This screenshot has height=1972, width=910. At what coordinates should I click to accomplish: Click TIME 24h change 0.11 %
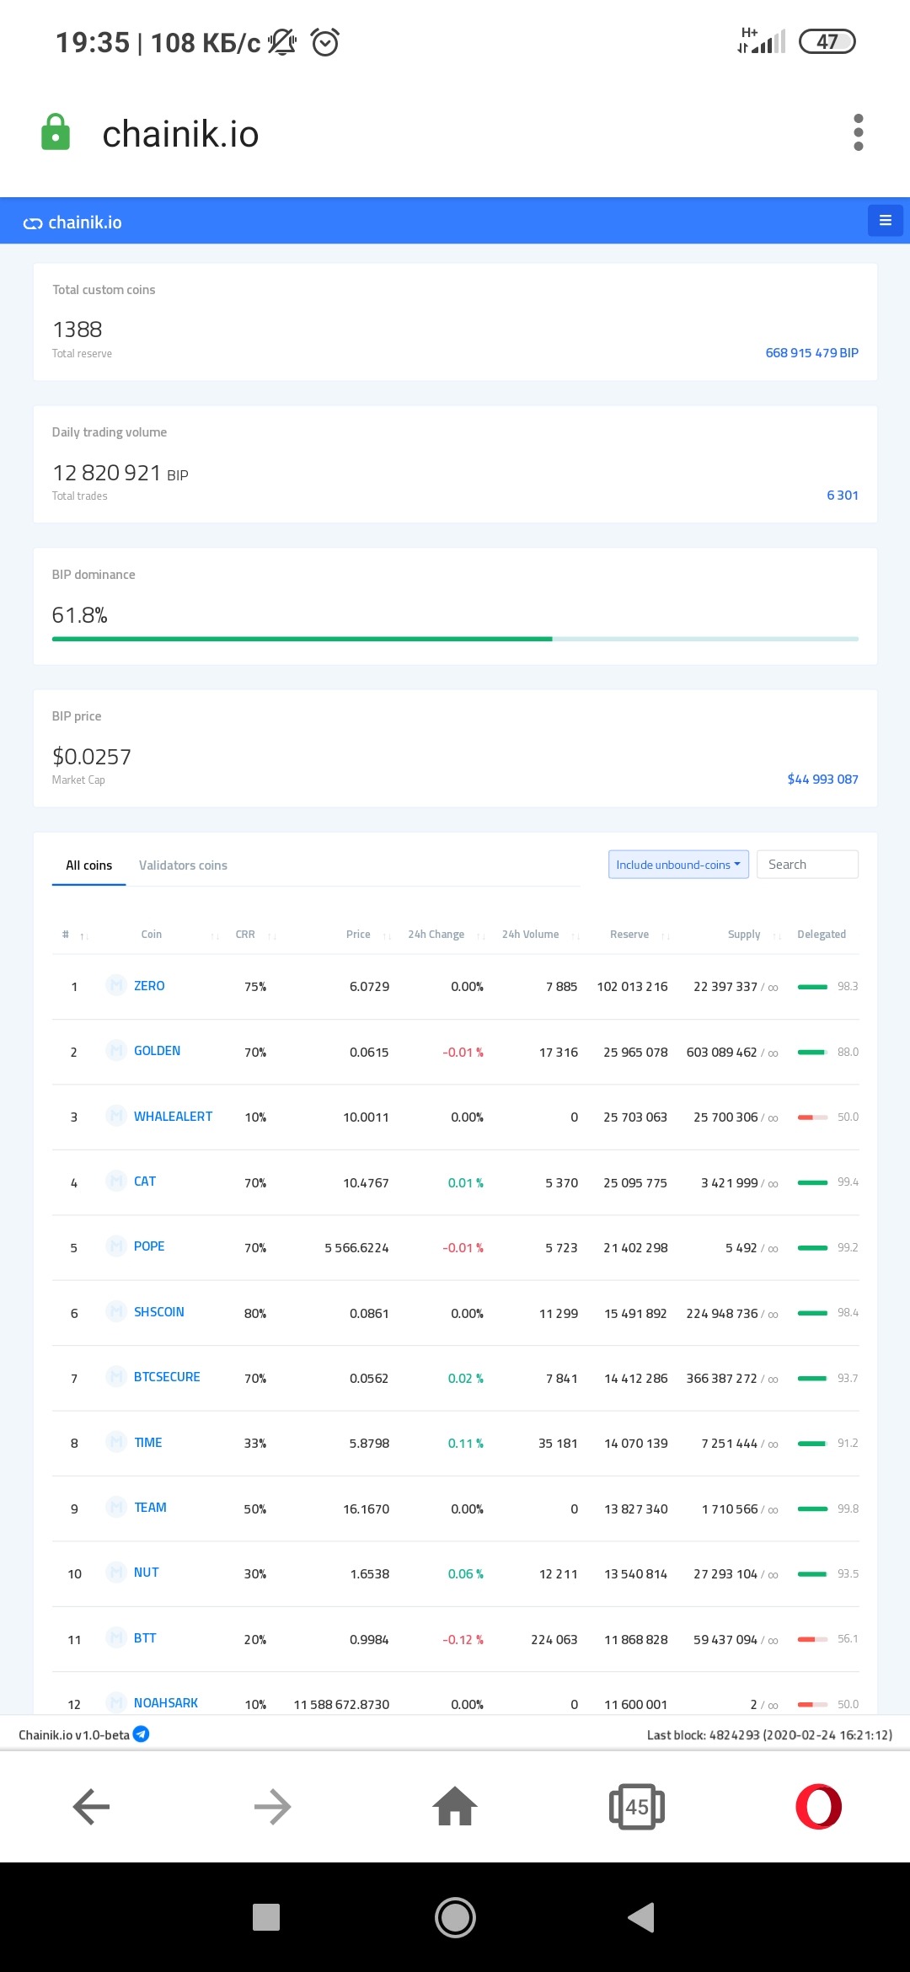(465, 1444)
